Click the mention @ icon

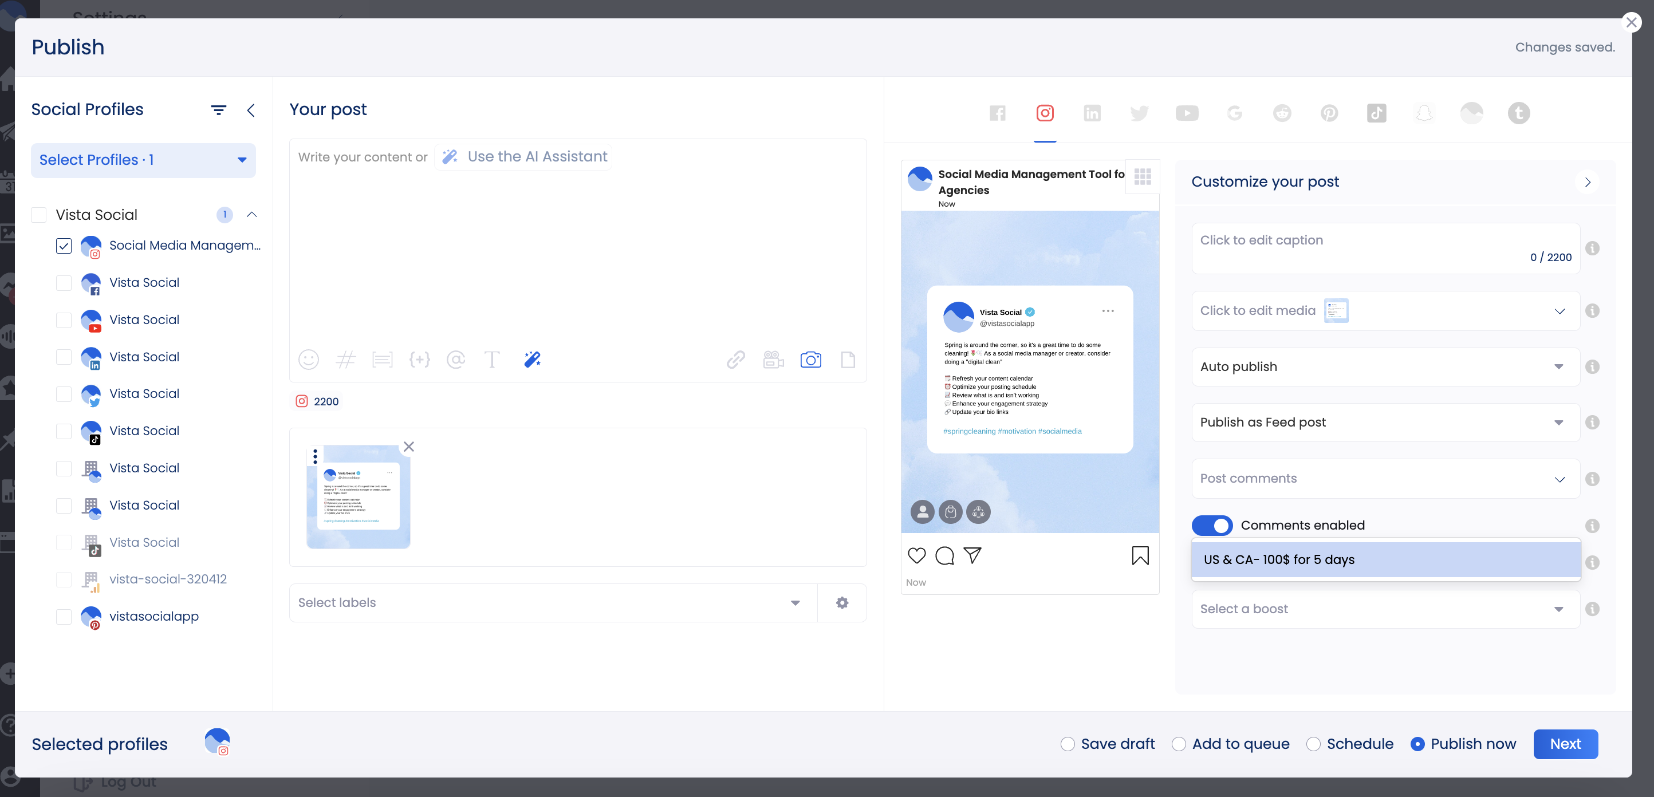456,360
